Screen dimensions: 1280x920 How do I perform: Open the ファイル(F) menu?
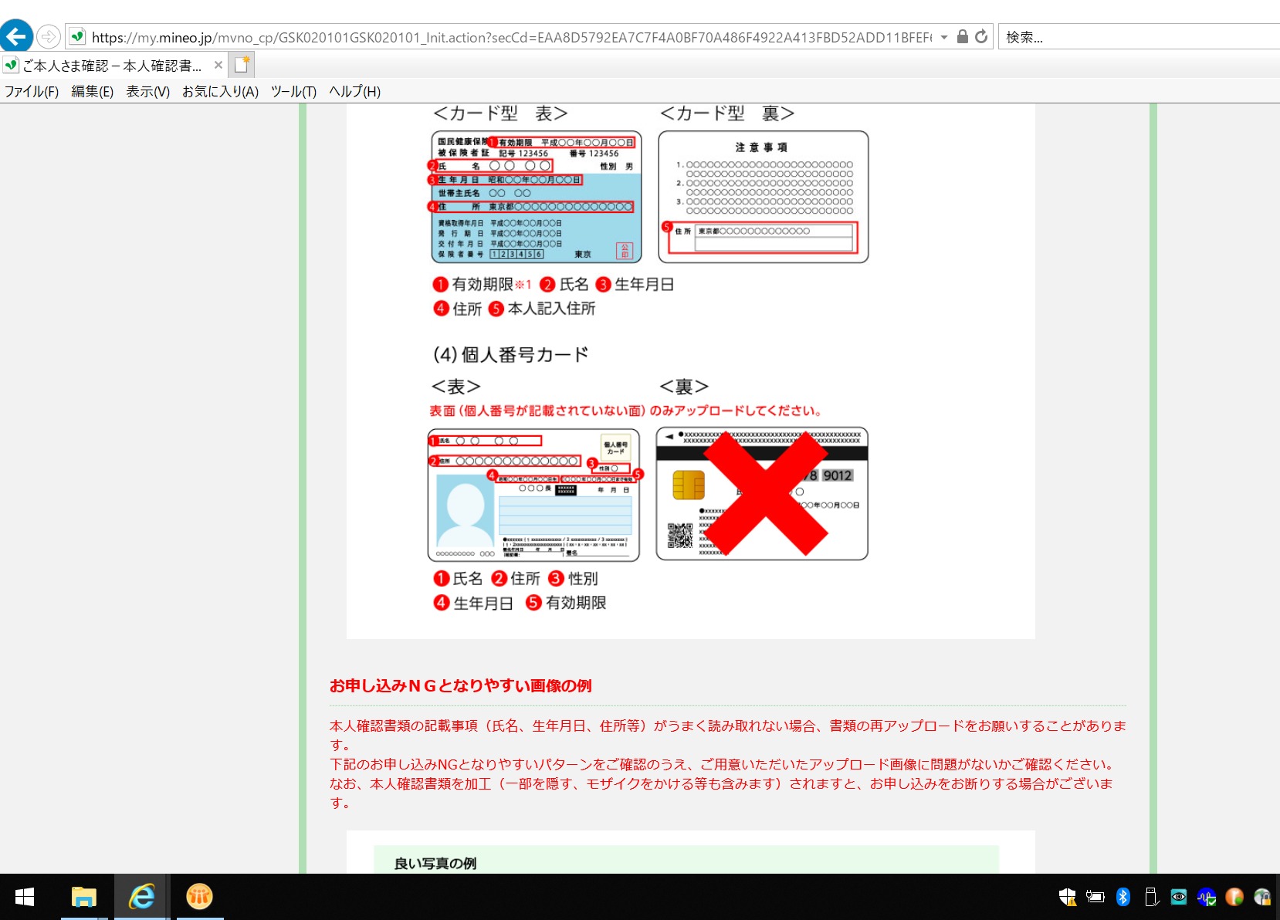tap(32, 91)
